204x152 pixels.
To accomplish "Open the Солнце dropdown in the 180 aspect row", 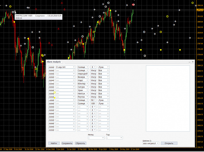I will pyautogui.click(x=83, y=103).
